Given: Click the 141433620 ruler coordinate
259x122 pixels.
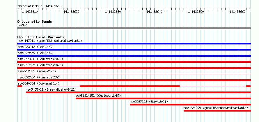Looking at the screenshot, I should point(71,12).
